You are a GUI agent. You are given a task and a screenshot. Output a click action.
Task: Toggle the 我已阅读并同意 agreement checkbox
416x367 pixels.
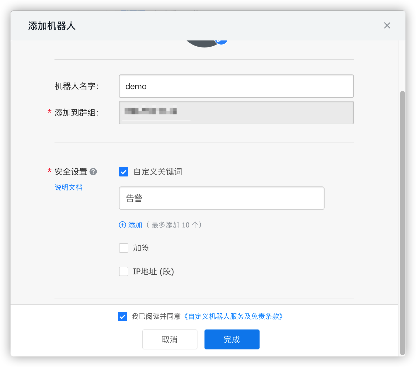(122, 317)
